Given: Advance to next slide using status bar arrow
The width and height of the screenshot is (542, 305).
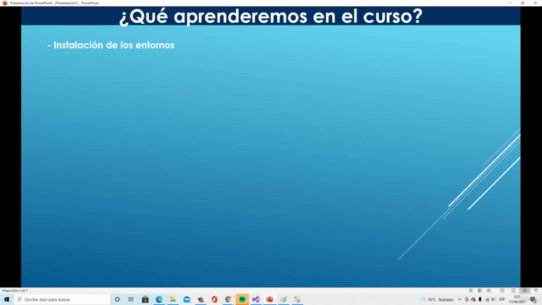Looking at the screenshot, I should coord(489,291).
